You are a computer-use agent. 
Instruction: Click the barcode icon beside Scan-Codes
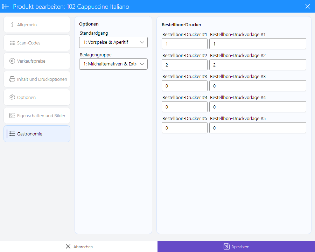pyautogui.click(x=12, y=43)
